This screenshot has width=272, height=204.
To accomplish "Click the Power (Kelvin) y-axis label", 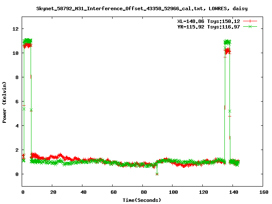I will pos(4,102).
